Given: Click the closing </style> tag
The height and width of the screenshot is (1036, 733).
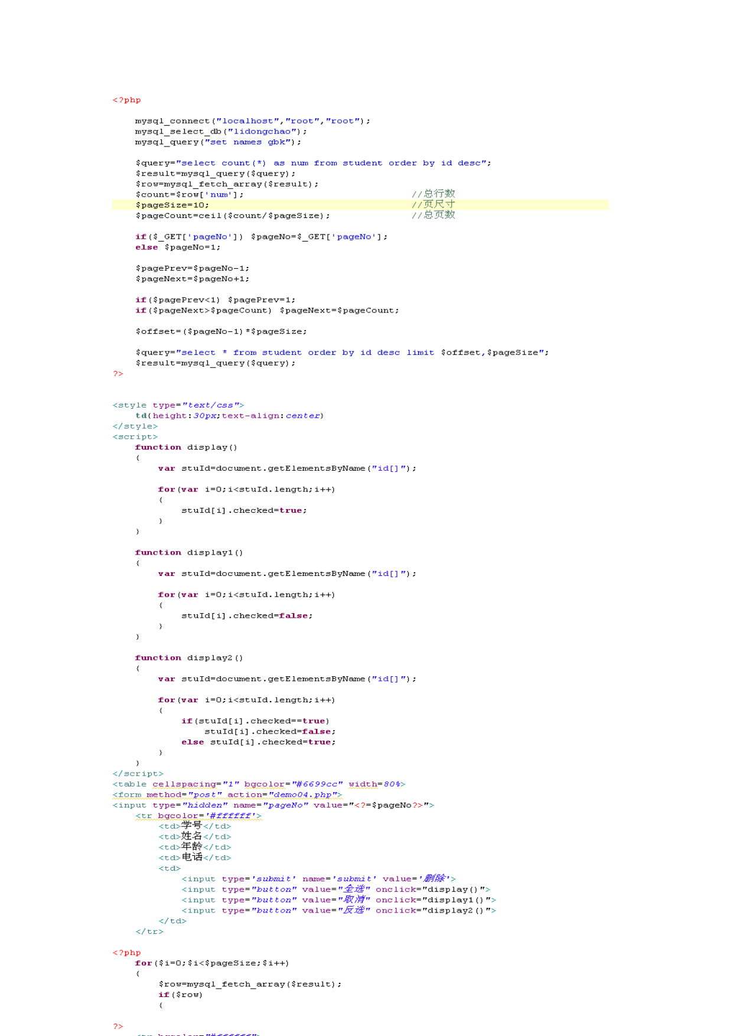Looking at the screenshot, I should click(x=135, y=426).
